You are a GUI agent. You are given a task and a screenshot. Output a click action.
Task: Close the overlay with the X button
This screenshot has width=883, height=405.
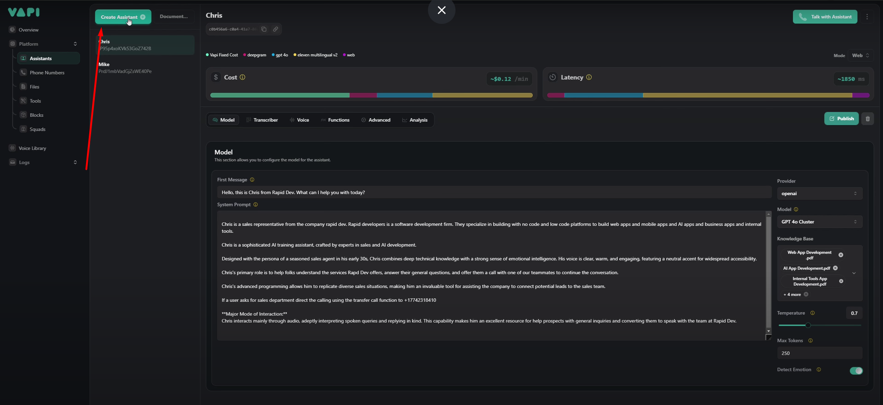[x=442, y=10]
